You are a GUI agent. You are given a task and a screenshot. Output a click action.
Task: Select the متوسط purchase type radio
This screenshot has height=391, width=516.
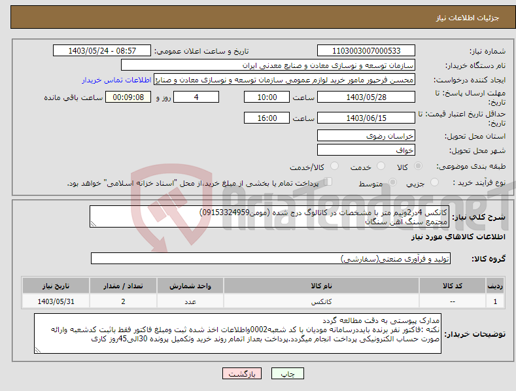(392, 182)
